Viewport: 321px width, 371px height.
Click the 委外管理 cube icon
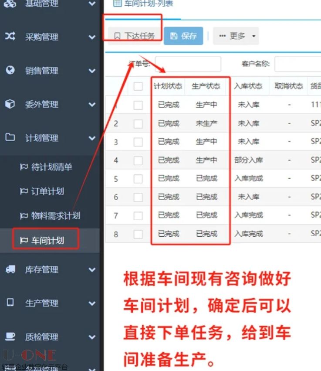point(10,104)
